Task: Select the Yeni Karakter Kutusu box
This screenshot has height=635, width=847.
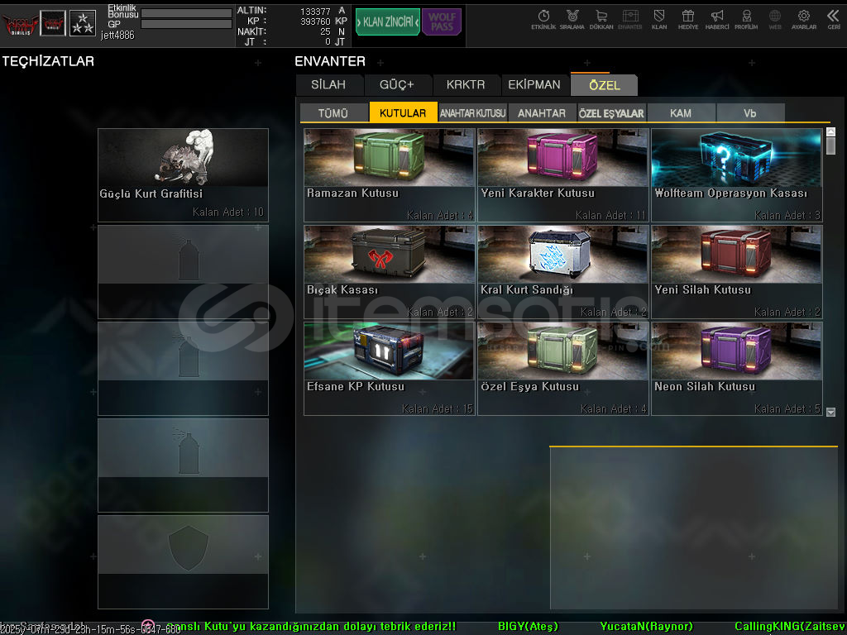Action: click(x=562, y=175)
